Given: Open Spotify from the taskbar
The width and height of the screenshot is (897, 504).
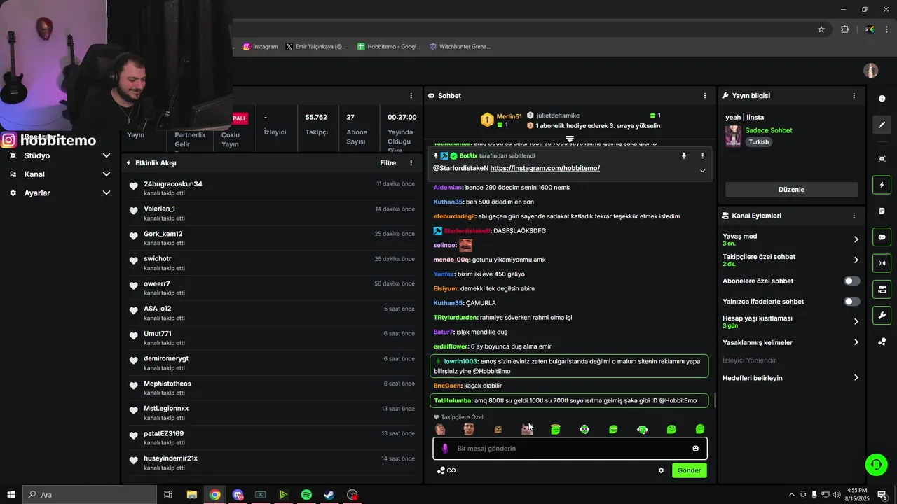Looking at the screenshot, I should click(306, 495).
